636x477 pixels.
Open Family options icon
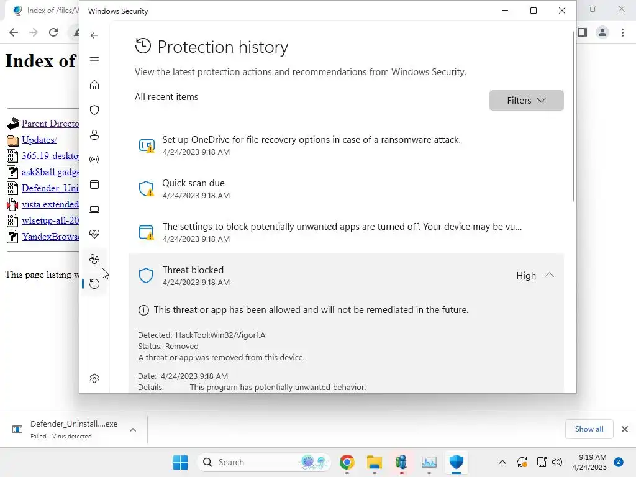[x=94, y=259]
